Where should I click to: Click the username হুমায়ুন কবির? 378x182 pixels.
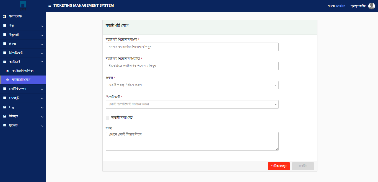point(358,6)
